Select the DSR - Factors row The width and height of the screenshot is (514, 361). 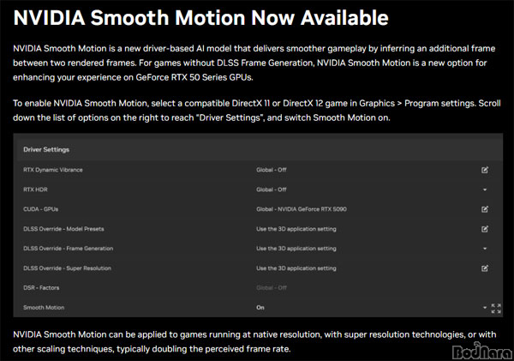pos(258,288)
